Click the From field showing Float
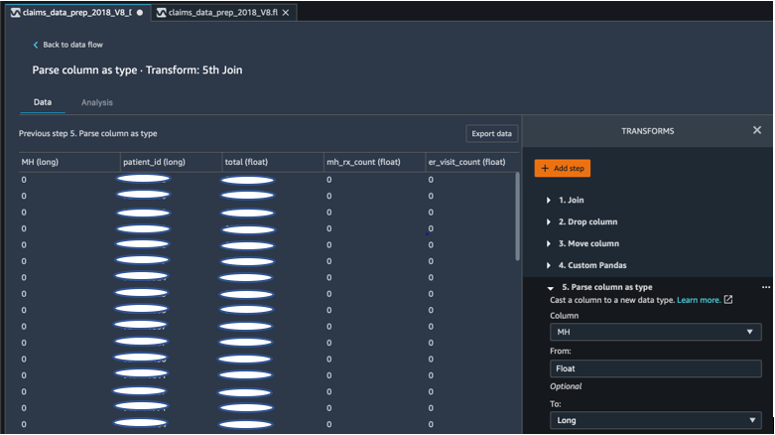 point(655,368)
